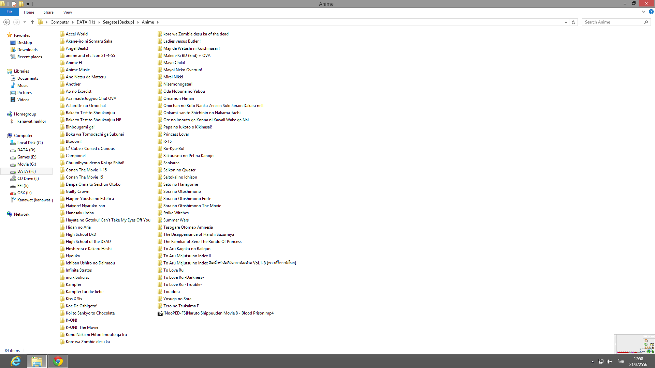The image size is (655, 368).
Task: Expand the ribbon with the chevron arrow
Action: [x=644, y=12]
